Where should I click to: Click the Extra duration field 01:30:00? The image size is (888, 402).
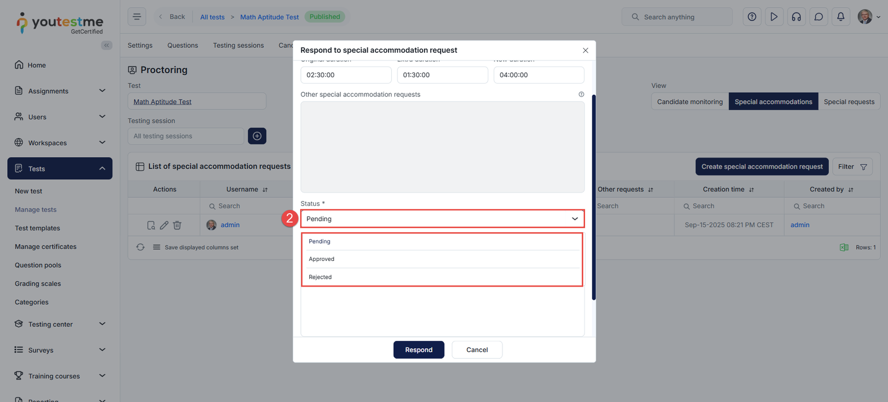tap(442, 75)
